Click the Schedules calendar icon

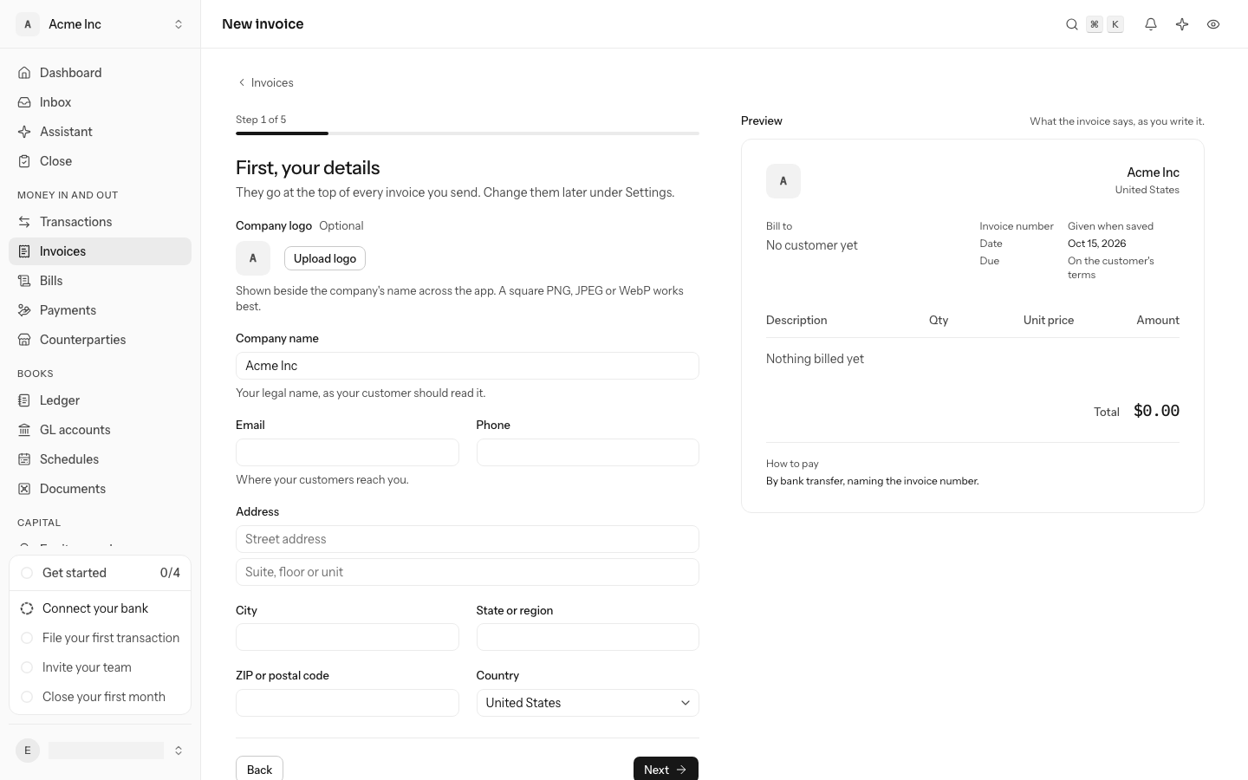[24, 459]
